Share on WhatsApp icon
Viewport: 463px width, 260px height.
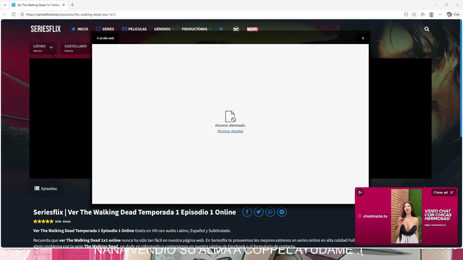coord(270,212)
